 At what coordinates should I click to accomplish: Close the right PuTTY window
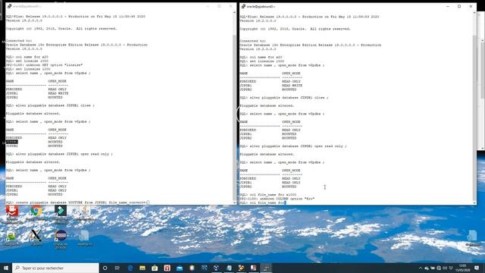point(471,6)
